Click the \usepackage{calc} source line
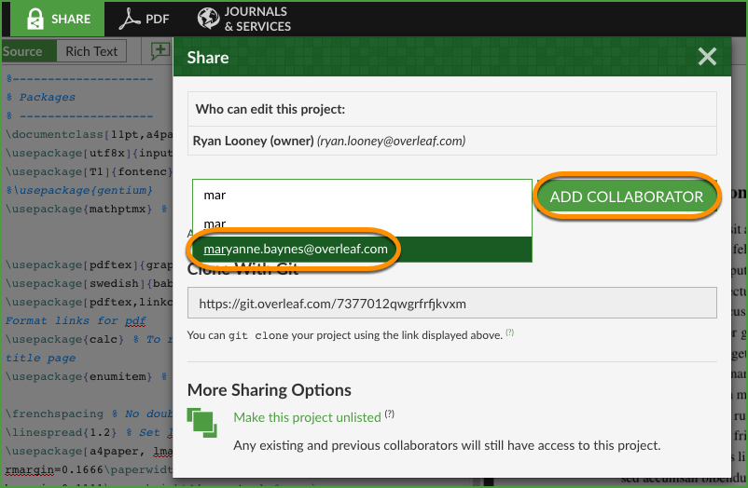Screen dimensions: 748x488 click(x=89, y=339)
